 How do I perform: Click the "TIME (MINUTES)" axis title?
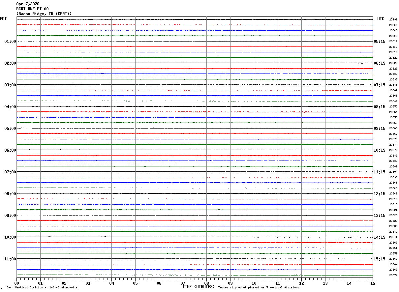click(199, 287)
